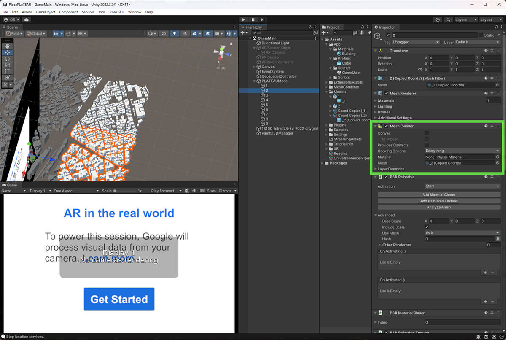This screenshot has width=506, height=340.
Task: Toggle the Static checkbox
Action: [x=481, y=35]
